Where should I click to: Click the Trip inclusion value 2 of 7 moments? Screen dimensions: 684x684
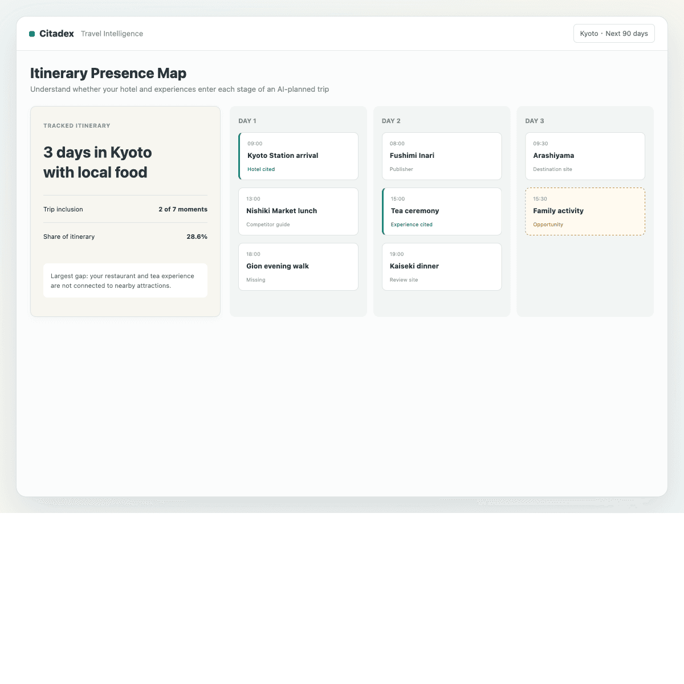tap(183, 209)
